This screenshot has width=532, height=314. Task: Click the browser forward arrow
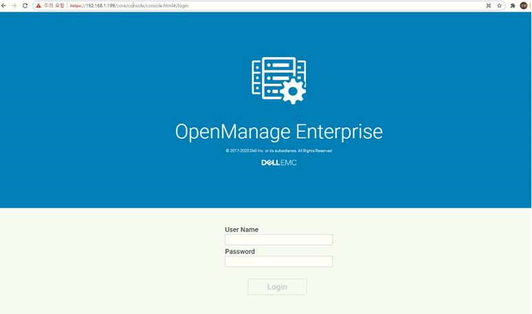(x=14, y=5)
